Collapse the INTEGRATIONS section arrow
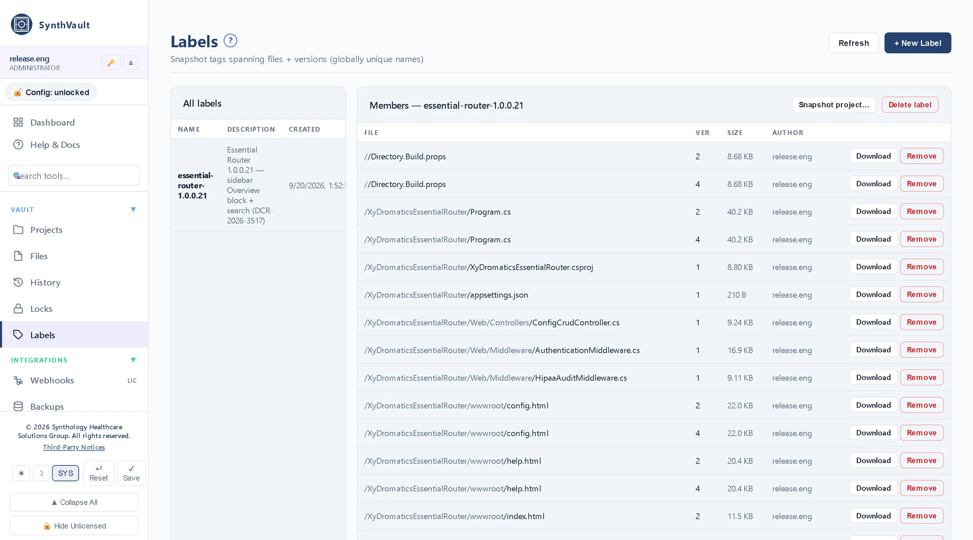Viewport: 973px width, 540px height. pos(133,360)
